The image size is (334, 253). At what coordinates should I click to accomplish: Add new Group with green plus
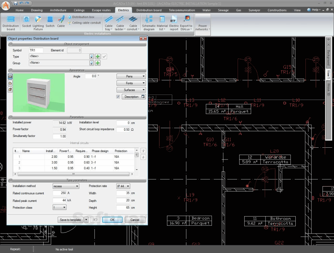coord(98,63)
